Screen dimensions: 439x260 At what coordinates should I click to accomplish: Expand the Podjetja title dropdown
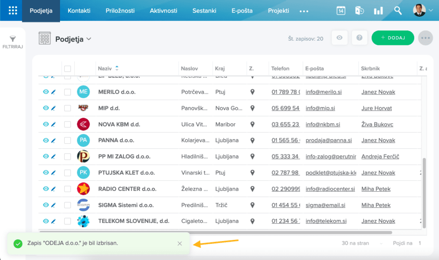tap(89, 39)
